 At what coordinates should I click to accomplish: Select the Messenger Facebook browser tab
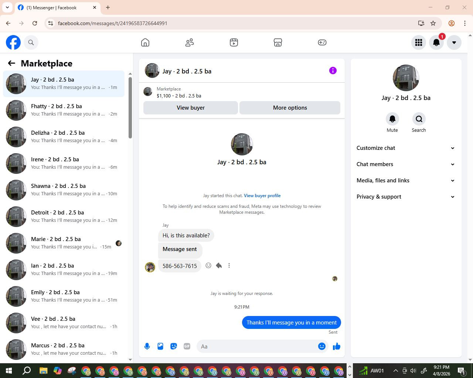pyautogui.click(x=57, y=8)
